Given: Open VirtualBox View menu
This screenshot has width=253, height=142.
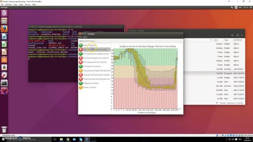Looking at the screenshot, I should coord(15,4).
